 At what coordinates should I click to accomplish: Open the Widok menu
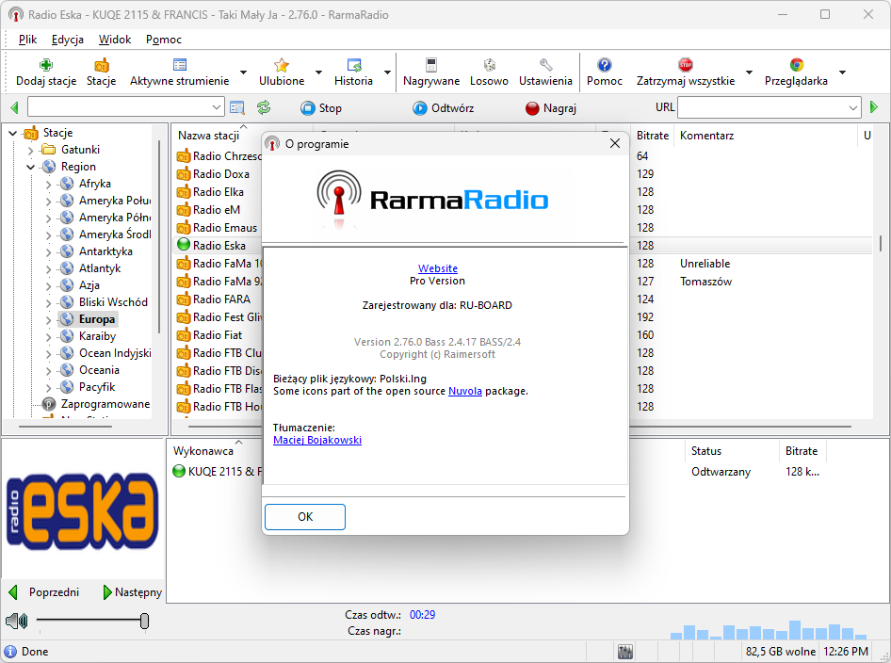coord(115,40)
